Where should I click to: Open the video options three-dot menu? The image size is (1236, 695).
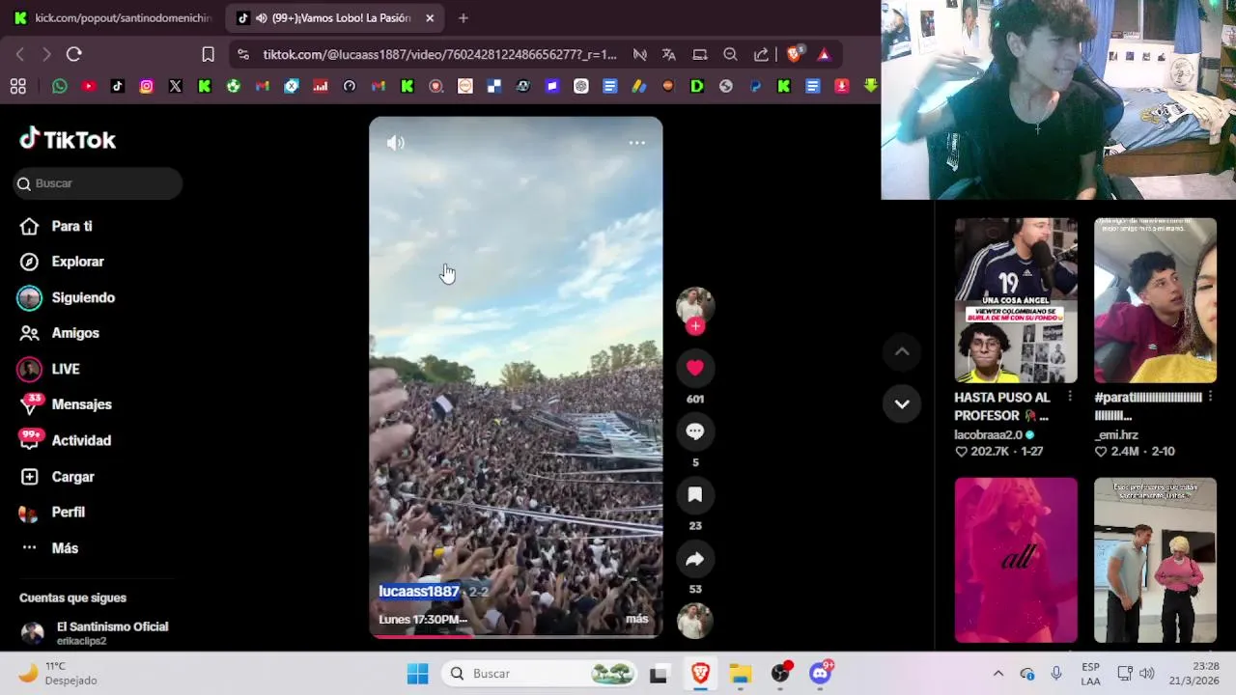point(637,143)
